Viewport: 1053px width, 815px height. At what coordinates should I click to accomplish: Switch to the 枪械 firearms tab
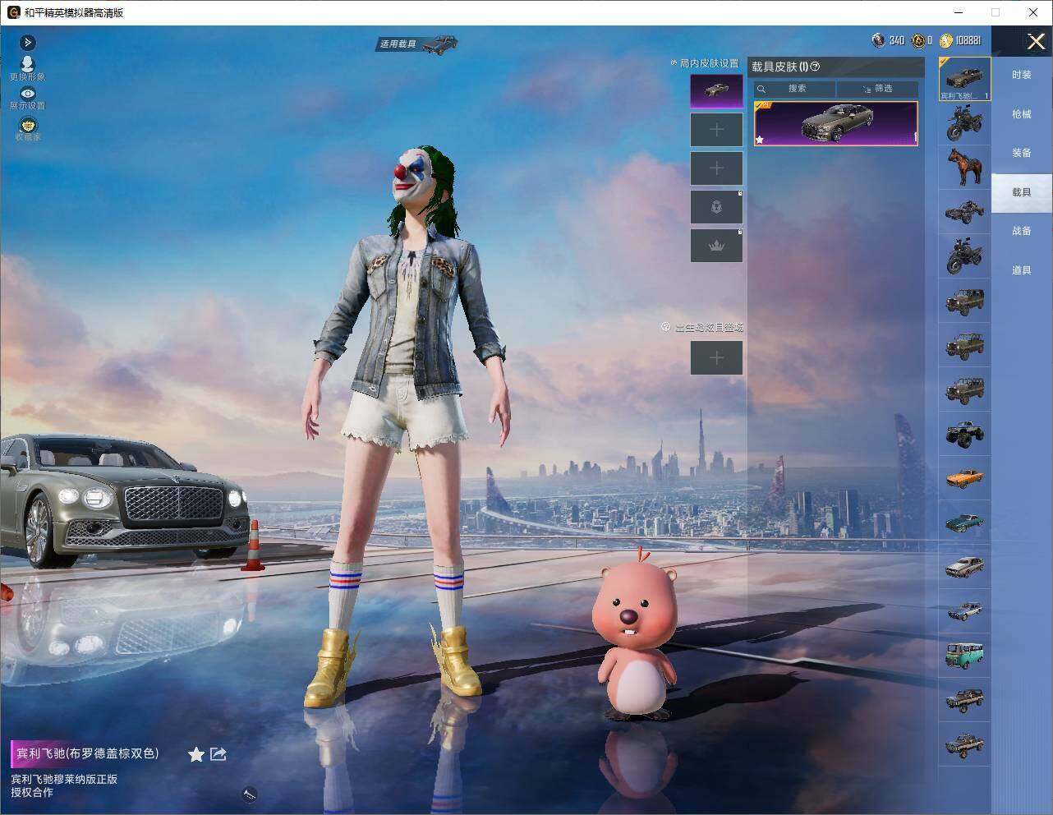(x=1022, y=114)
